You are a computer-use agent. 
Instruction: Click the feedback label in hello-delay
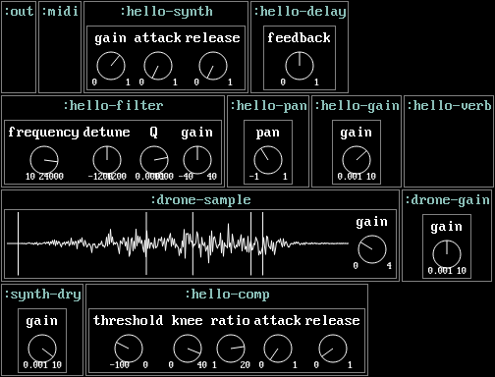[299, 37]
